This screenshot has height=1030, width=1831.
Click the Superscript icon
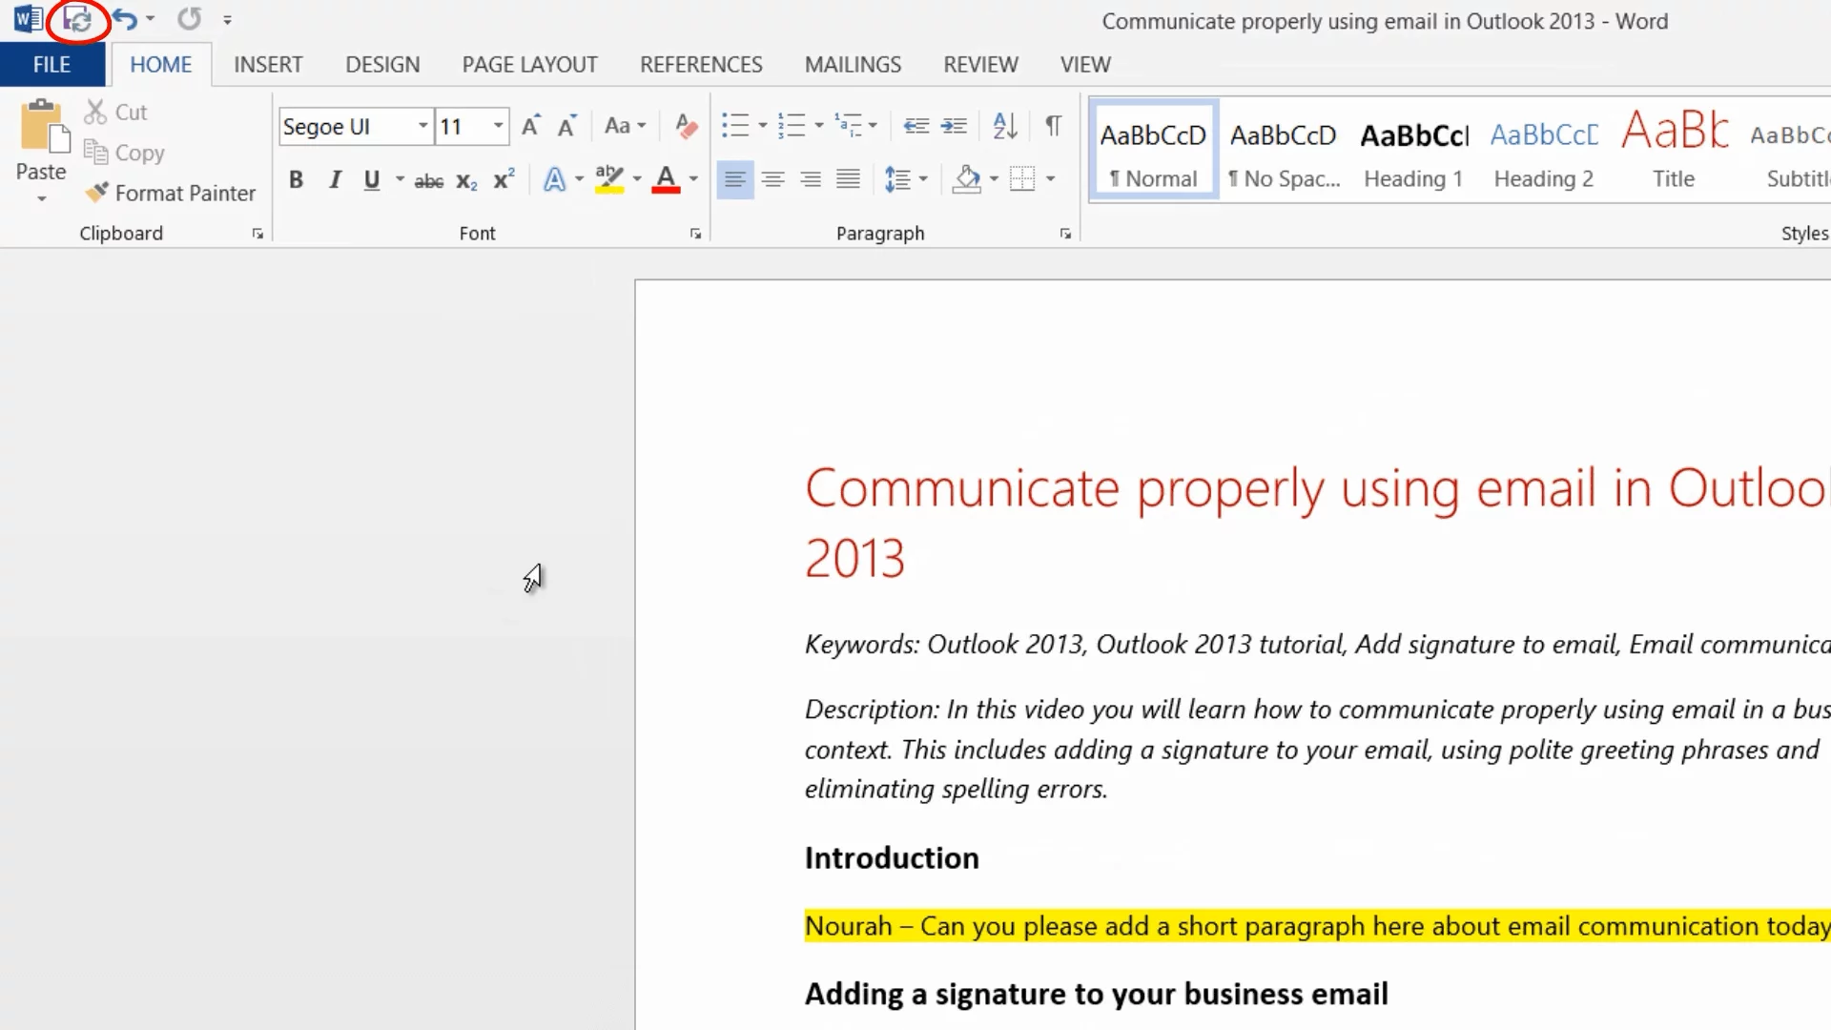(x=504, y=180)
